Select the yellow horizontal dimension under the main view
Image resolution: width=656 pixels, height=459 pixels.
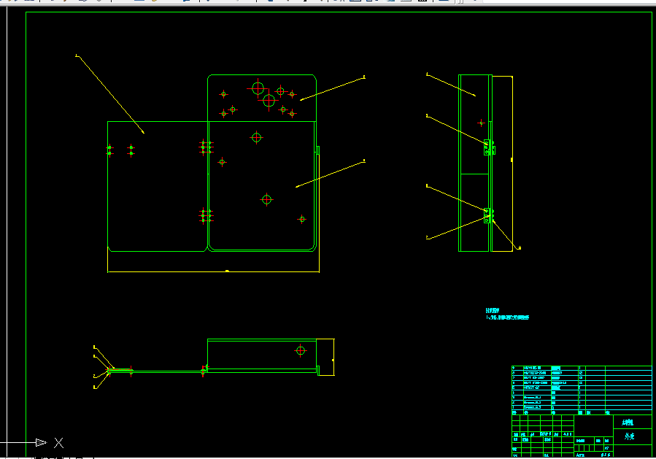213,271
